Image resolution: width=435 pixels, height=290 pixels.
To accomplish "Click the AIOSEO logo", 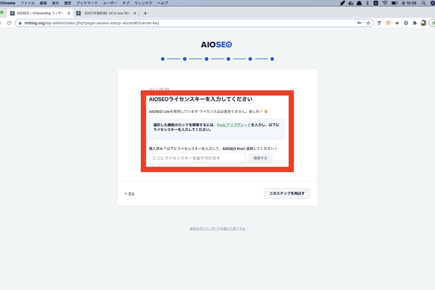I will 216,44.
